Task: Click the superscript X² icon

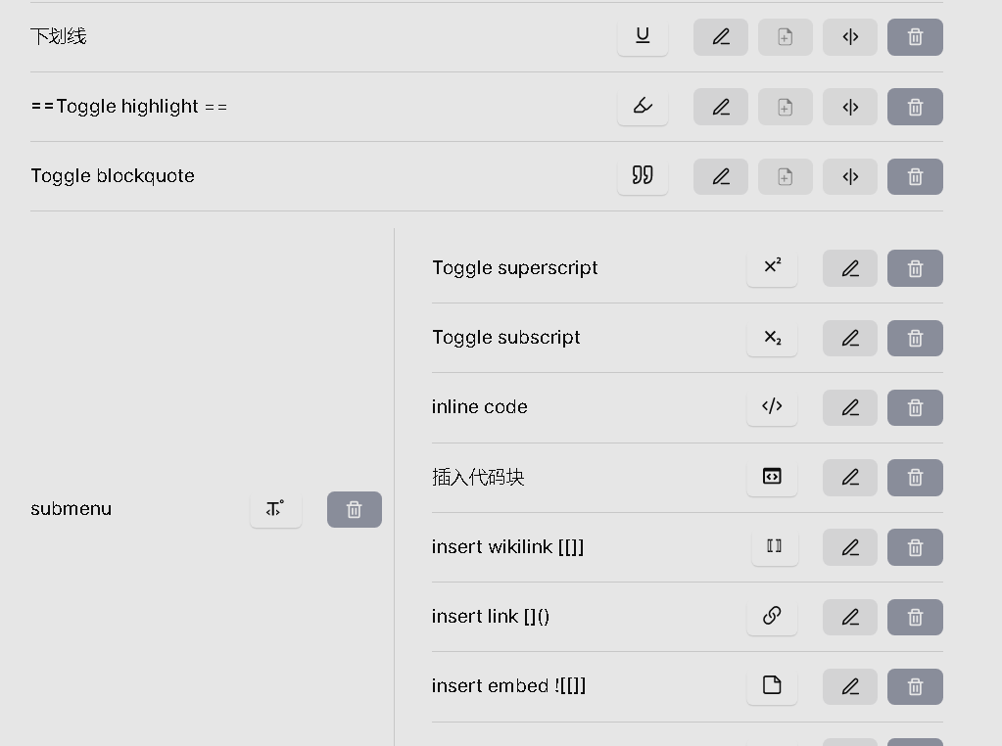Action: 772,268
